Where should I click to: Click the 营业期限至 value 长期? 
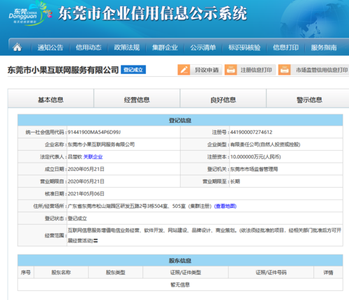pos(235,181)
